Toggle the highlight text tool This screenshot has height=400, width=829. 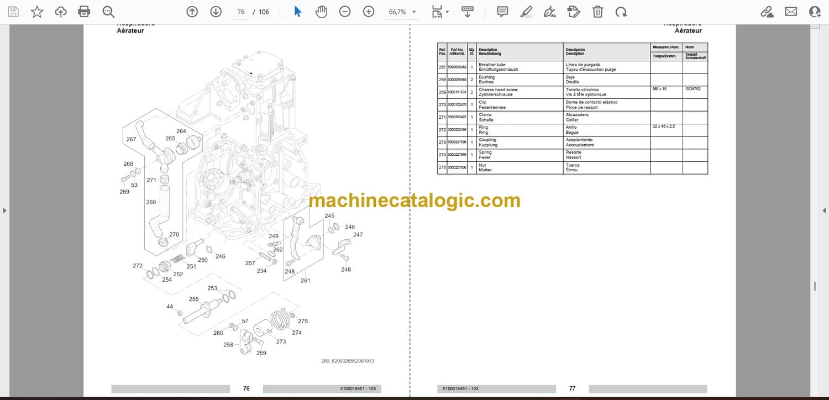[526, 12]
